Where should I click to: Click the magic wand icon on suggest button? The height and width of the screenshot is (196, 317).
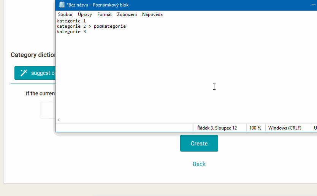tap(24, 73)
